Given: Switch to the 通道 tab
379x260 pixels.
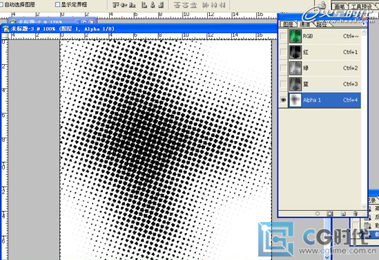Looking at the screenshot, I should [304, 24].
